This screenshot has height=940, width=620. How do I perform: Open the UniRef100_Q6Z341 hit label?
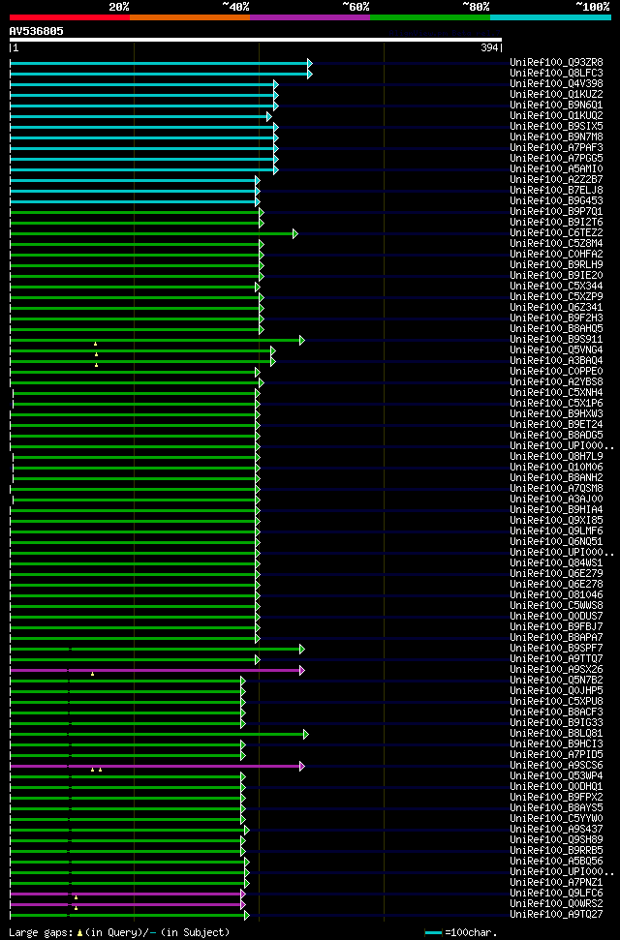point(556,308)
